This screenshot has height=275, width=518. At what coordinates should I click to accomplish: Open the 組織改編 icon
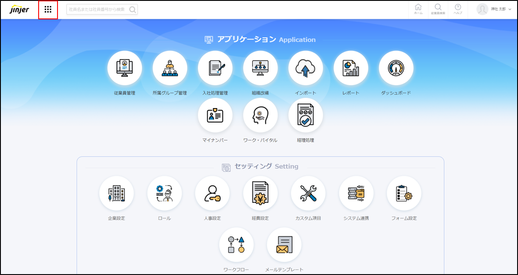pos(260,68)
